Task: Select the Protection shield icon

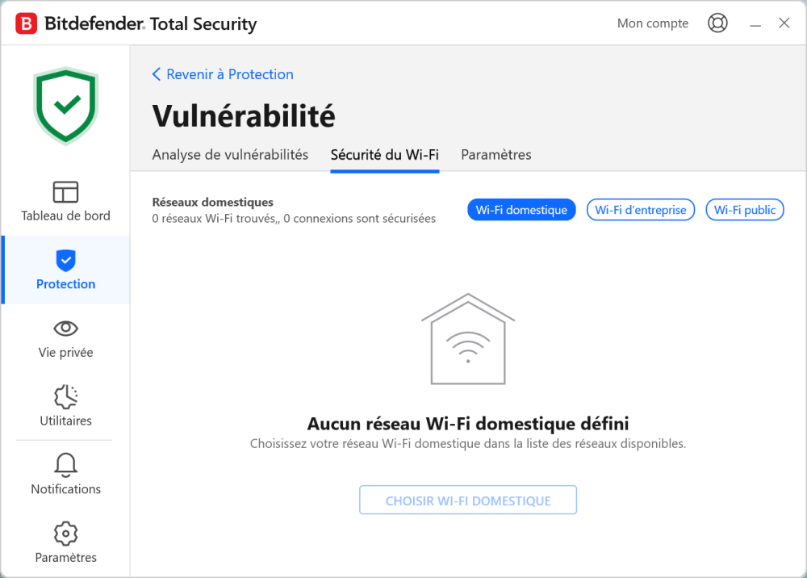Action: [x=65, y=260]
